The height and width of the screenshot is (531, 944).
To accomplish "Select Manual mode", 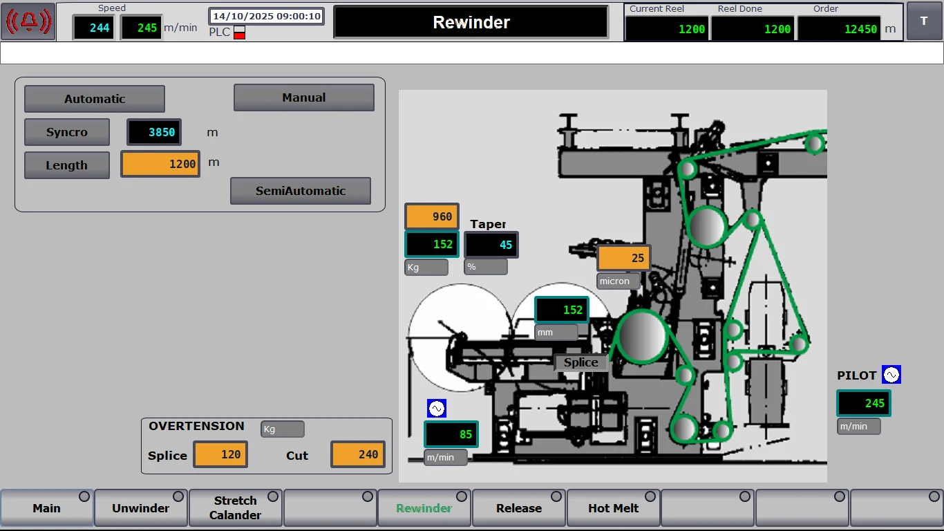I will (304, 97).
